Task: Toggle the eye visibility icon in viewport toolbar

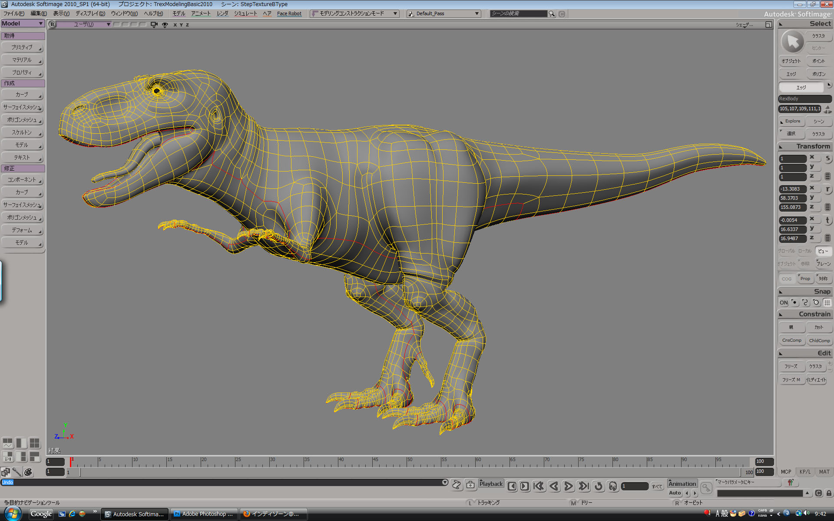Action: pos(164,25)
